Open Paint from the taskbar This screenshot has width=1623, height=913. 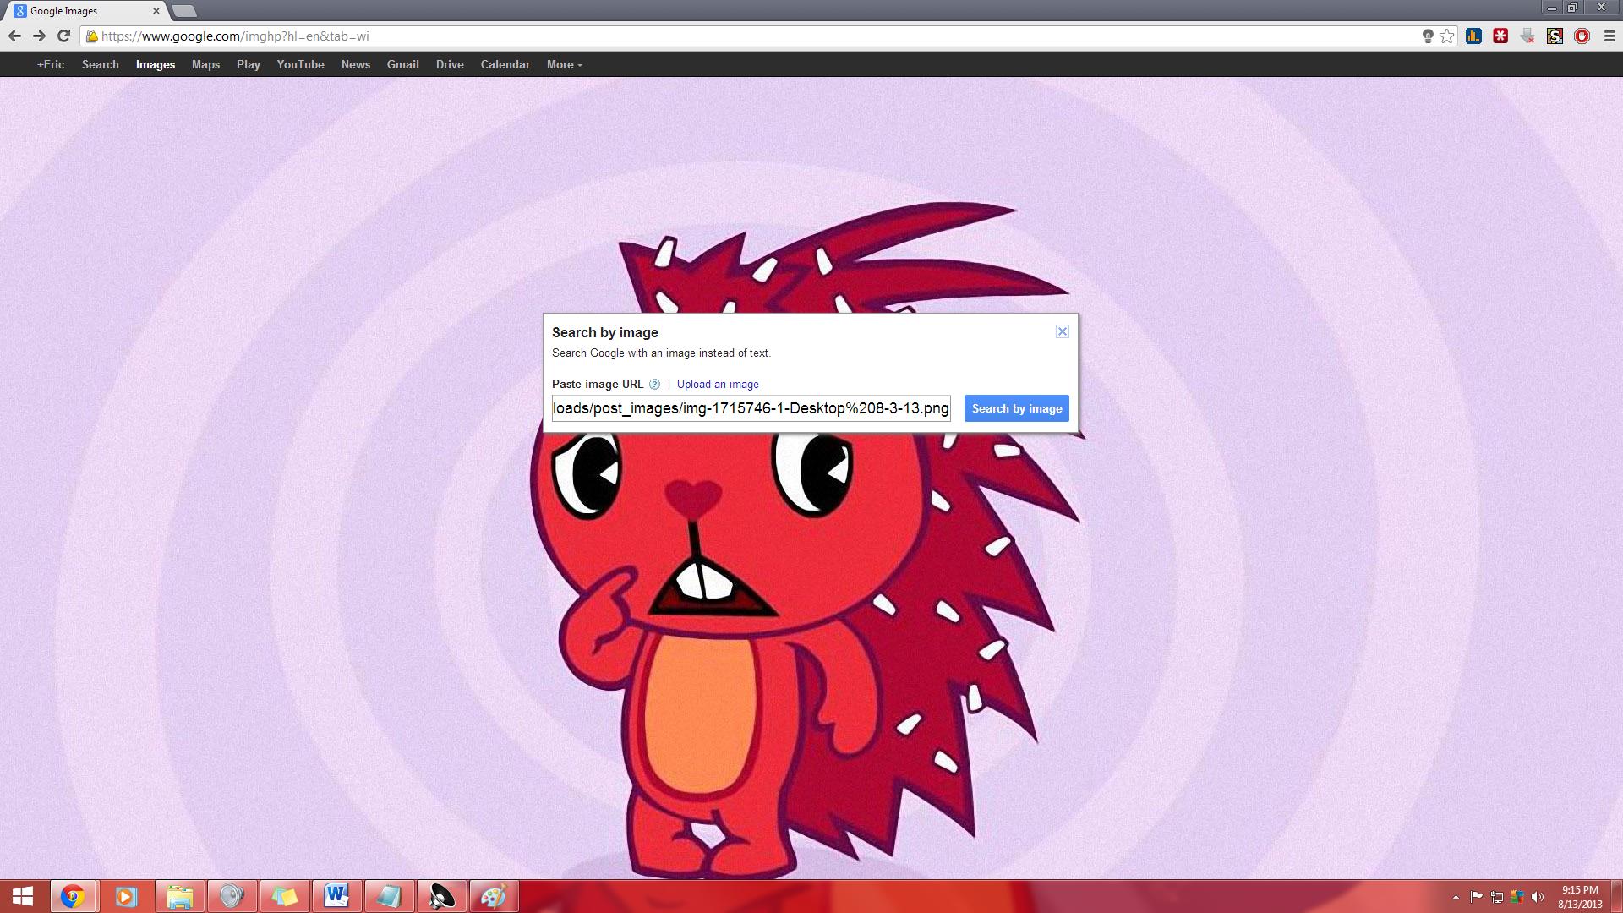(495, 896)
